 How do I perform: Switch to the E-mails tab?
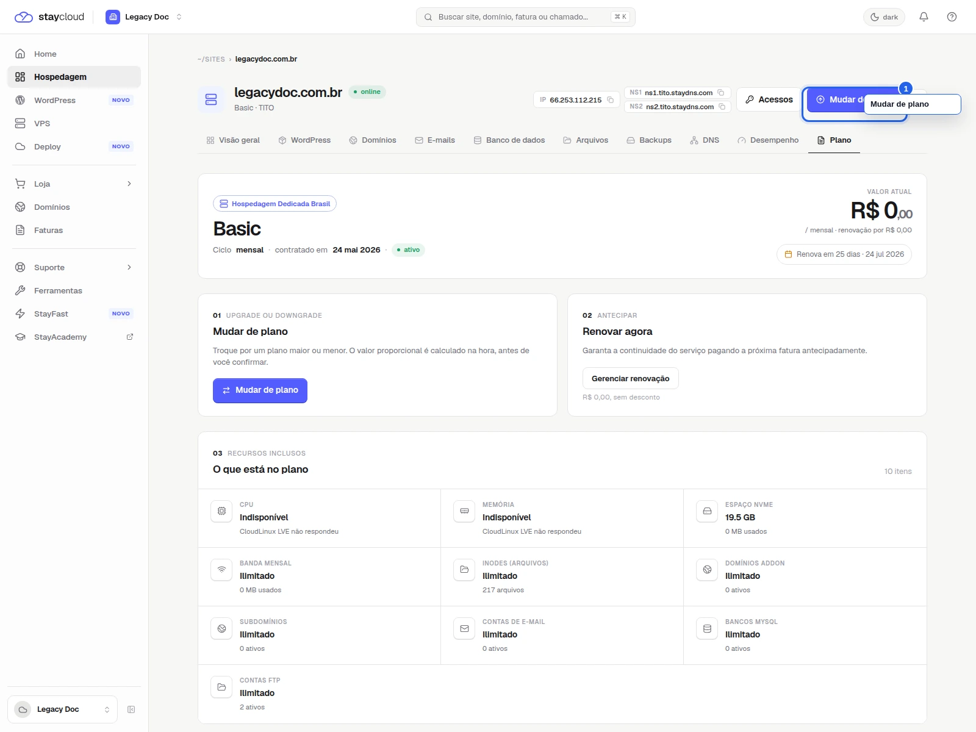coord(435,140)
